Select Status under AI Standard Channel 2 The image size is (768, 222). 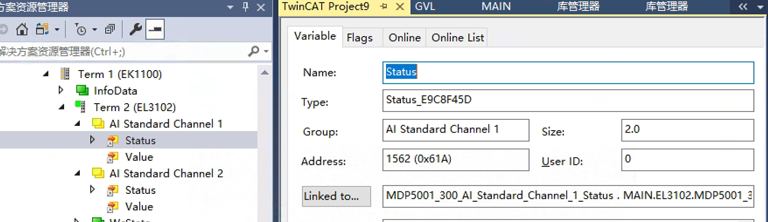tap(140, 190)
